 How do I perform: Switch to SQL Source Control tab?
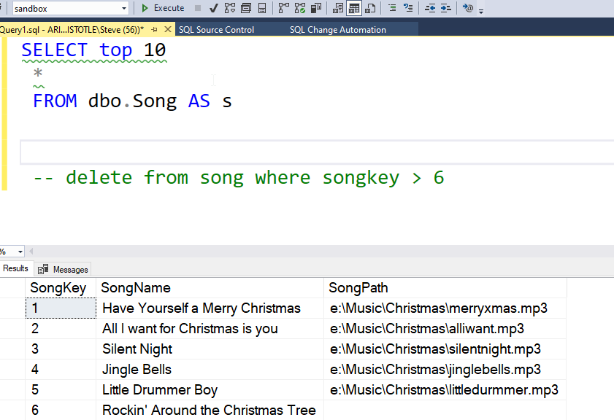216,30
